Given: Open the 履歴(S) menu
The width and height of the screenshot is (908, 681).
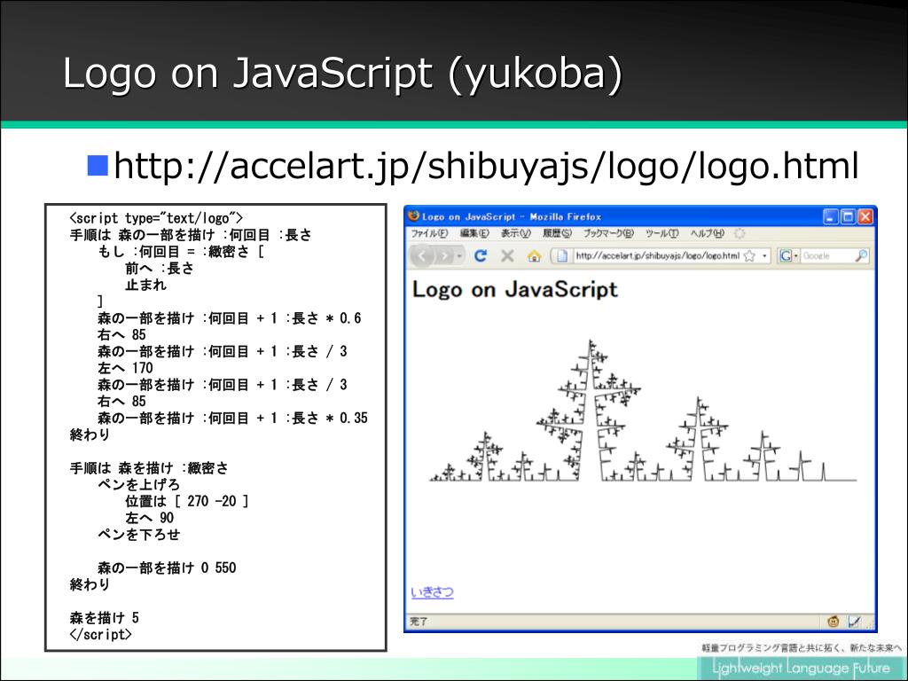Looking at the screenshot, I should [557, 233].
